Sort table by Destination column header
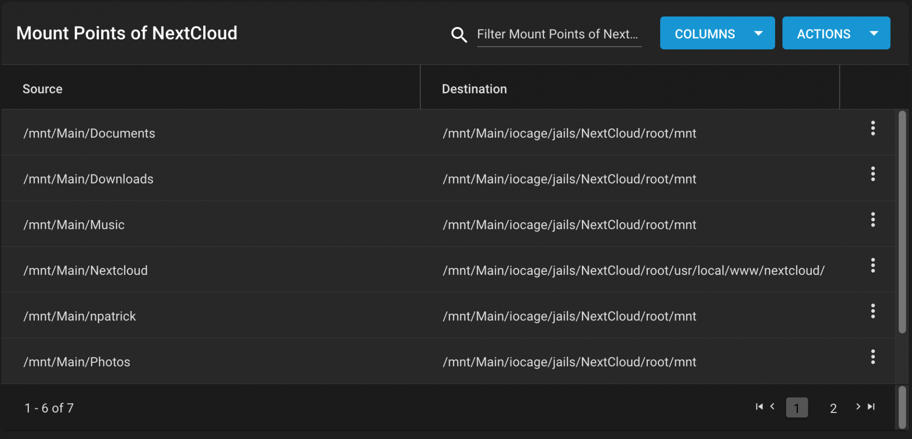 [475, 89]
